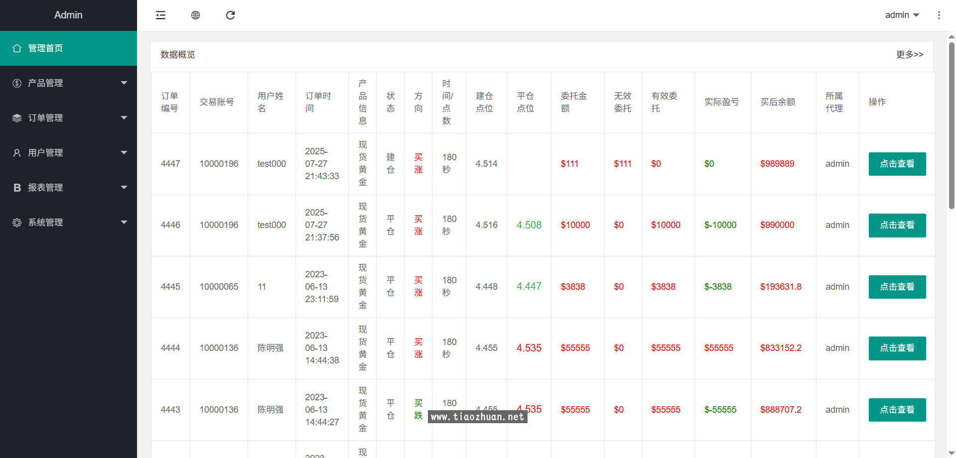View details for order 4444
The height and width of the screenshot is (458, 956).
(897, 348)
